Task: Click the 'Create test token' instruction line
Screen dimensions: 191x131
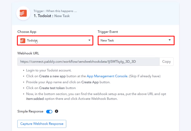Action: point(51,88)
